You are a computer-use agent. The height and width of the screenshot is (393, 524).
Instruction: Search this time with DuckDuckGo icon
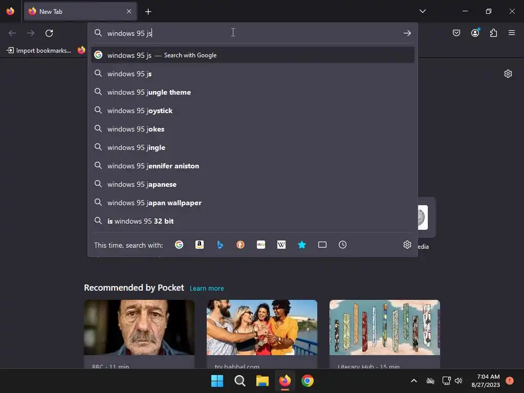click(241, 245)
